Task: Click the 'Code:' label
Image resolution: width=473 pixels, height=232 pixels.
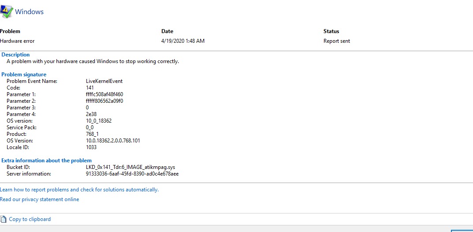Action: pos(13,88)
